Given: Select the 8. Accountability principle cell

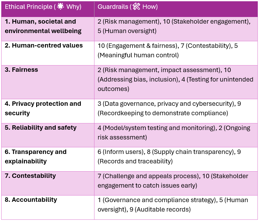Looking at the screenshot, I should coord(31,200).
